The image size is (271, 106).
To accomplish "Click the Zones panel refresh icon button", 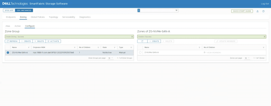I will coord(142,41).
